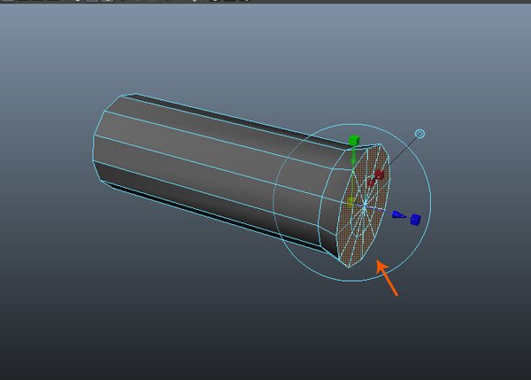Select the highlighted end cap faces
Image resolution: width=531 pixels, height=380 pixels.
pyautogui.click(x=364, y=206)
